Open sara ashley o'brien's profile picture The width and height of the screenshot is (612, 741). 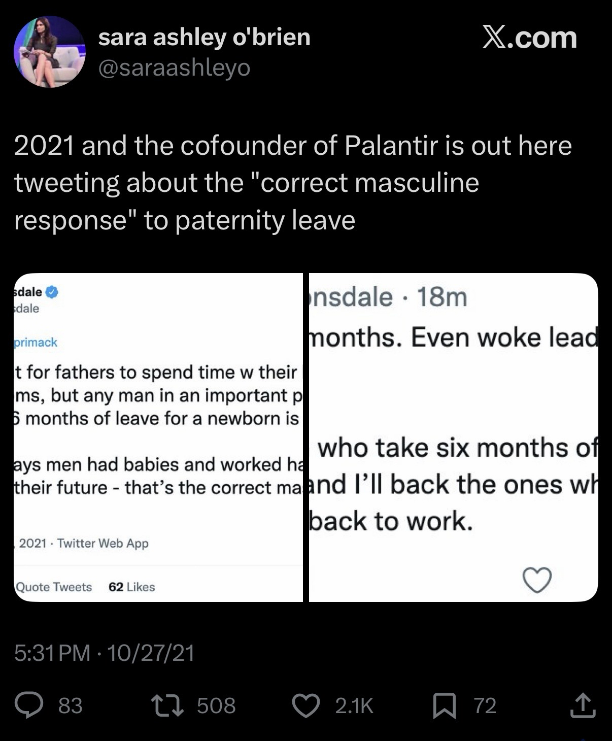coord(49,52)
